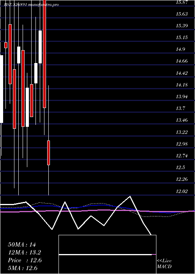Select the 14.18 price axis label
This screenshot has width=195, height=274.
(x=182, y=85)
